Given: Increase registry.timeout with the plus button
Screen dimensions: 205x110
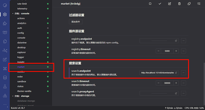Looking at the screenshot, I should pos(176,51).
